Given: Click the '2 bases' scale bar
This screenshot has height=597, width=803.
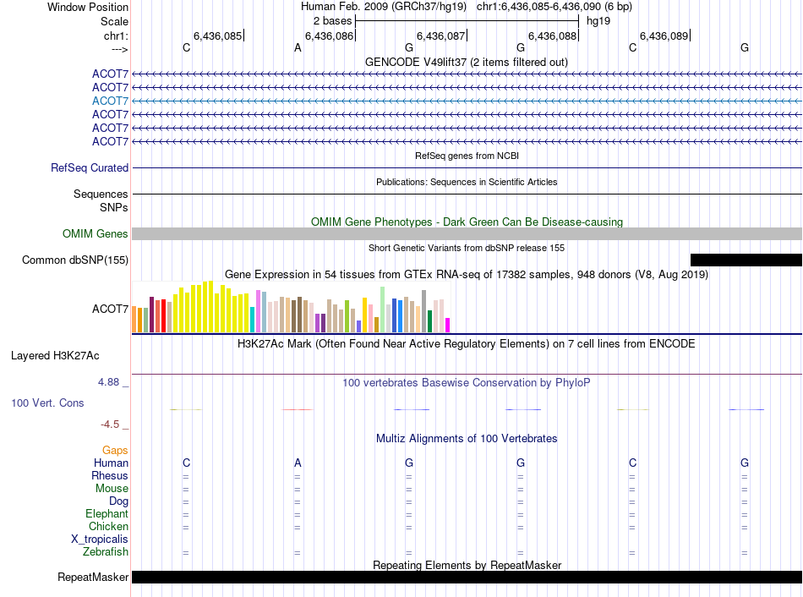Looking at the screenshot, I should coord(467,21).
